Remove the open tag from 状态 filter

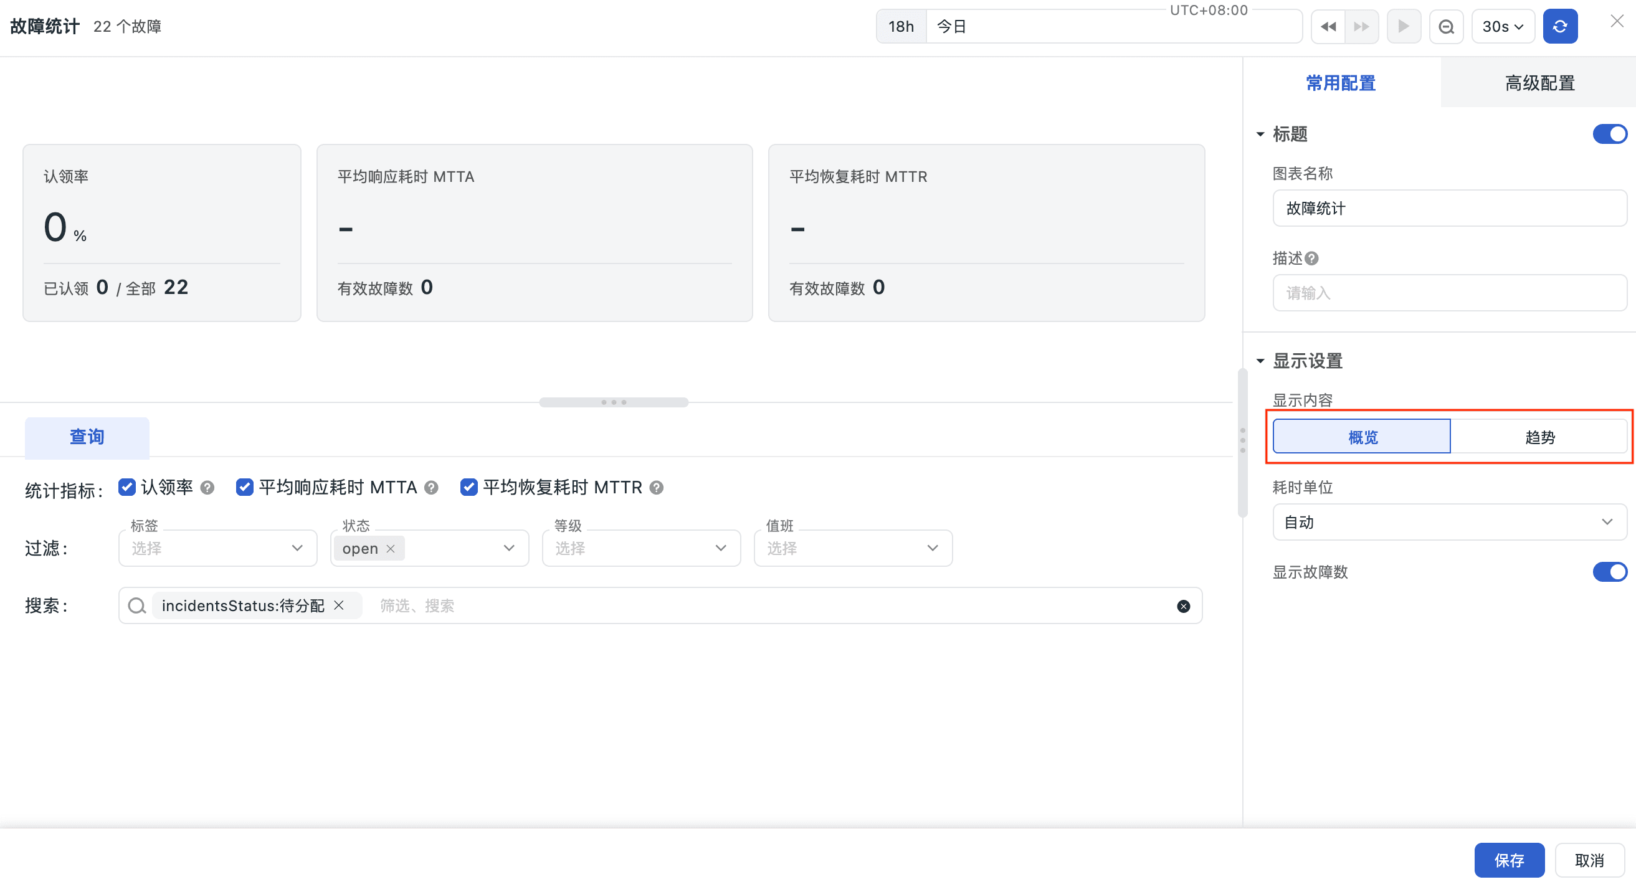pyautogui.click(x=391, y=549)
